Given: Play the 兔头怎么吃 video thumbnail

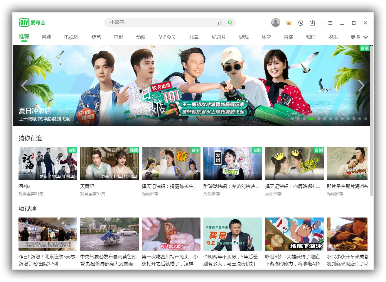Looking at the screenshot, I should click(171, 234).
